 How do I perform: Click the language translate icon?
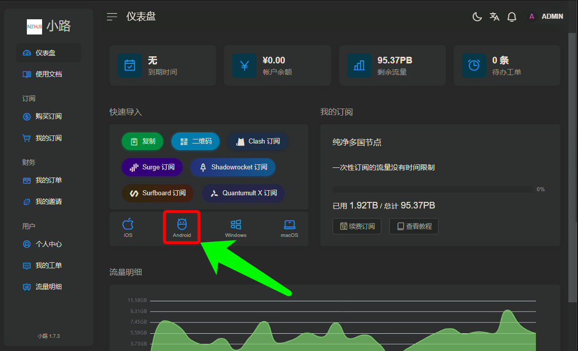click(x=494, y=17)
